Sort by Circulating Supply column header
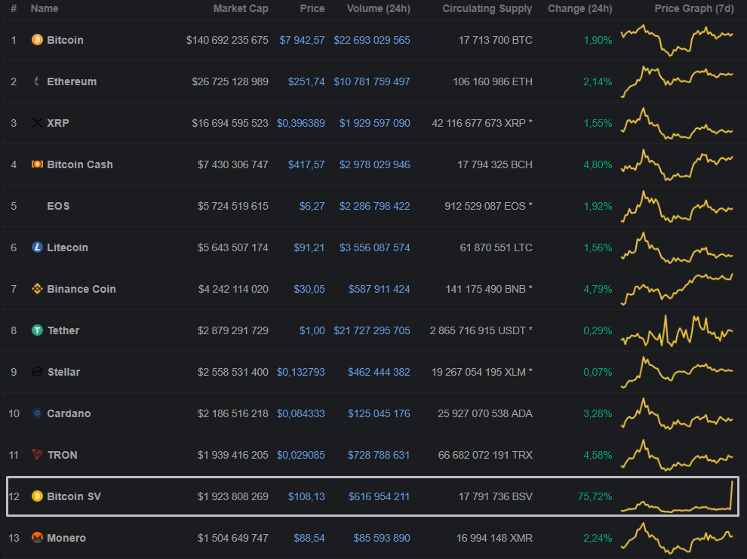The height and width of the screenshot is (559, 747). point(487,8)
